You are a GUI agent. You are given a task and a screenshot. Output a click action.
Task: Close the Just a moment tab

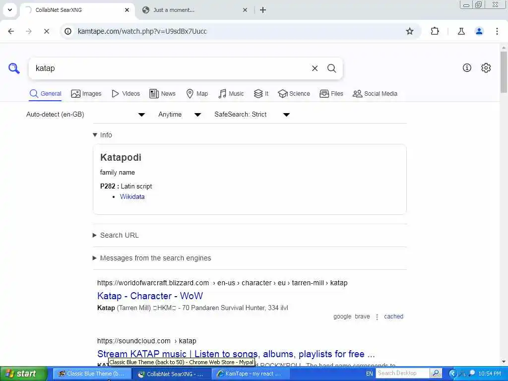(x=245, y=10)
